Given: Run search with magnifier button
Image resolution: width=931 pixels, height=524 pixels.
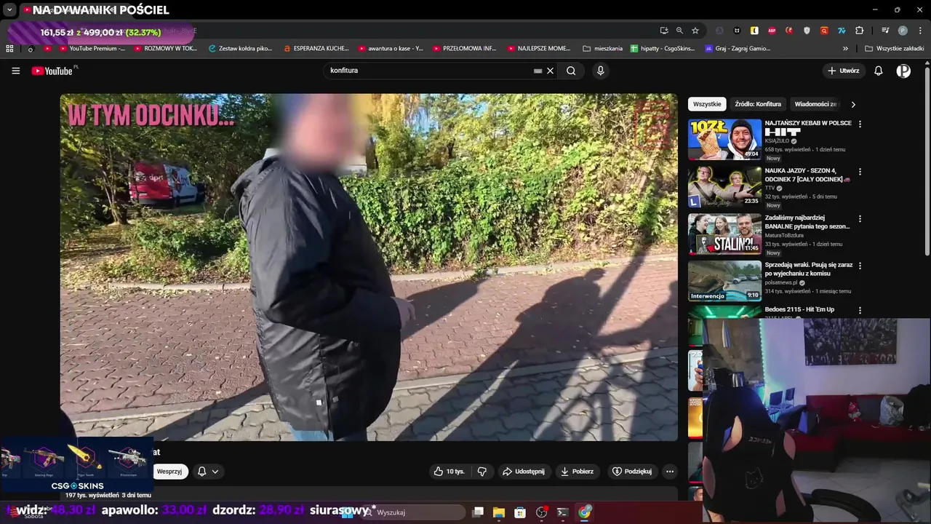Looking at the screenshot, I should pos(571,71).
